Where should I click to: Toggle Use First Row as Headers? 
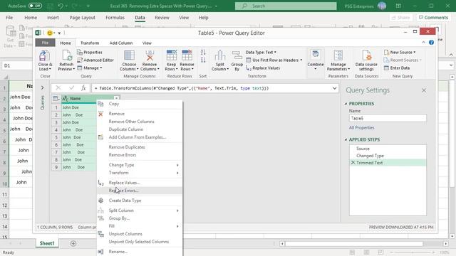pyautogui.click(x=274, y=60)
